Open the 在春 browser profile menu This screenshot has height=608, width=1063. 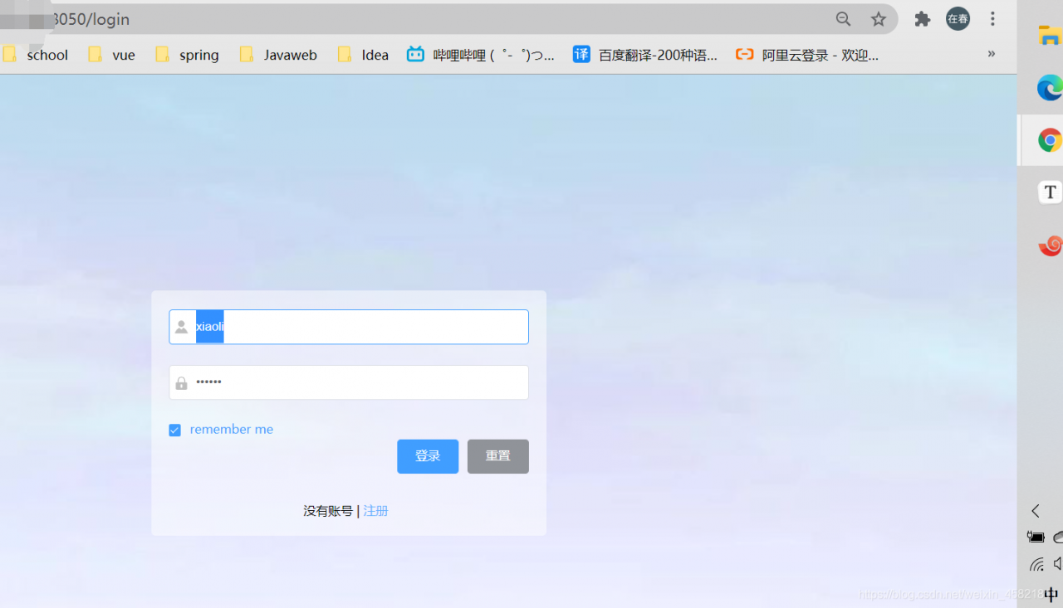957,18
